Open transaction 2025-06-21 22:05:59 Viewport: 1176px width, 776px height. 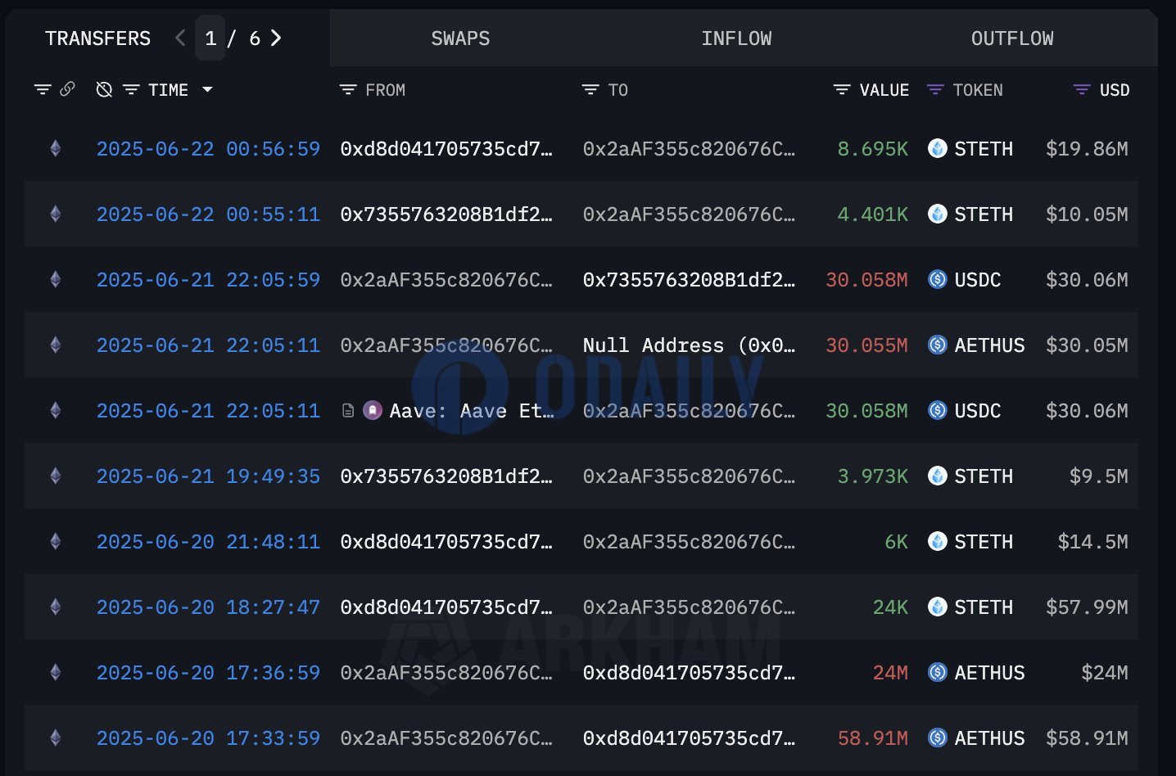tap(208, 280)
